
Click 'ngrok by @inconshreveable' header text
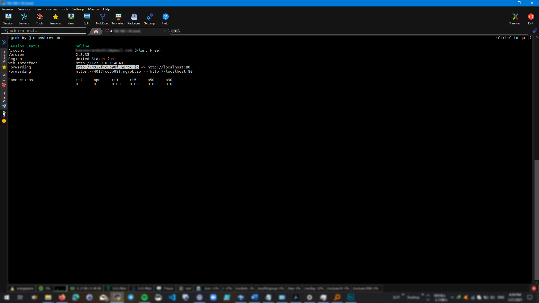[x=36, y=38]
